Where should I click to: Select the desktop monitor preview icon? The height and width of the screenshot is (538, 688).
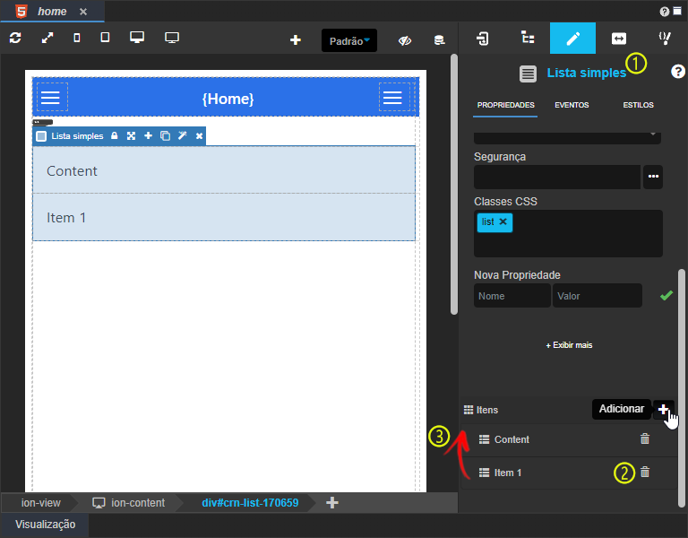137,38
